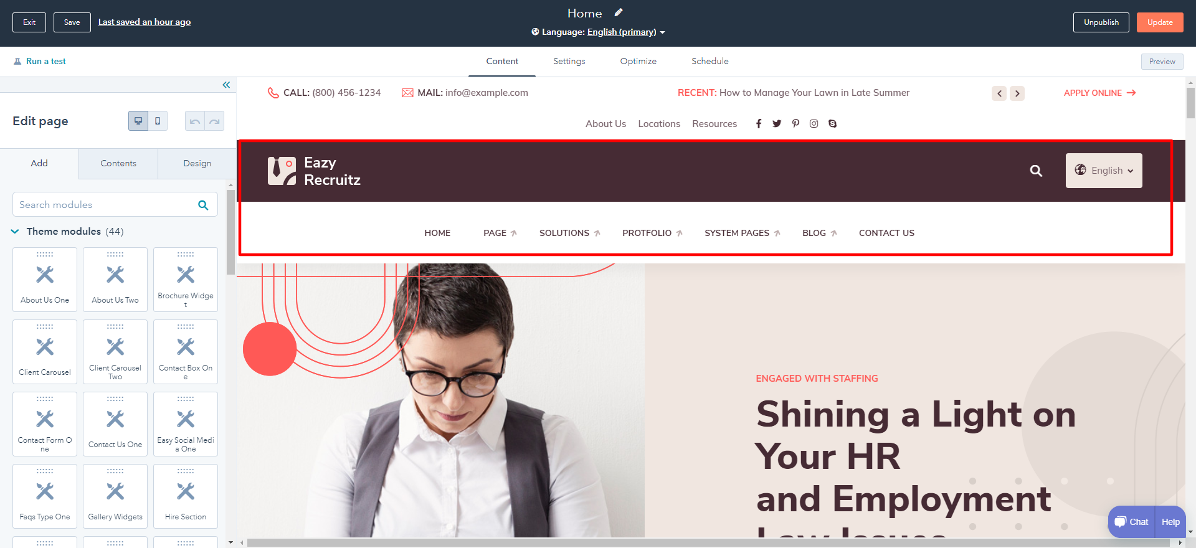The width and height of the screenshot is (1196, 548).
Task: Switch to desktop view mode
Action: click(x=138, y=121)
